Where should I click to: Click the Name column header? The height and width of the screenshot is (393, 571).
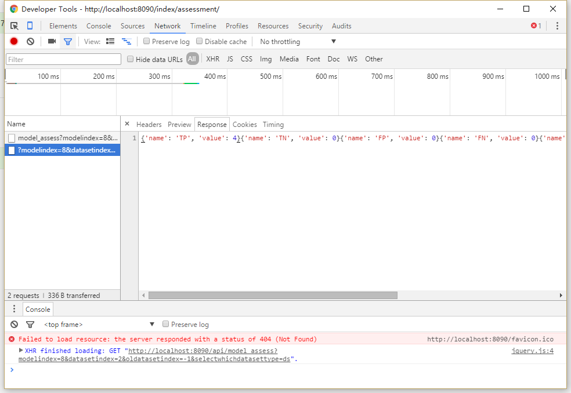tap(62, 124)
